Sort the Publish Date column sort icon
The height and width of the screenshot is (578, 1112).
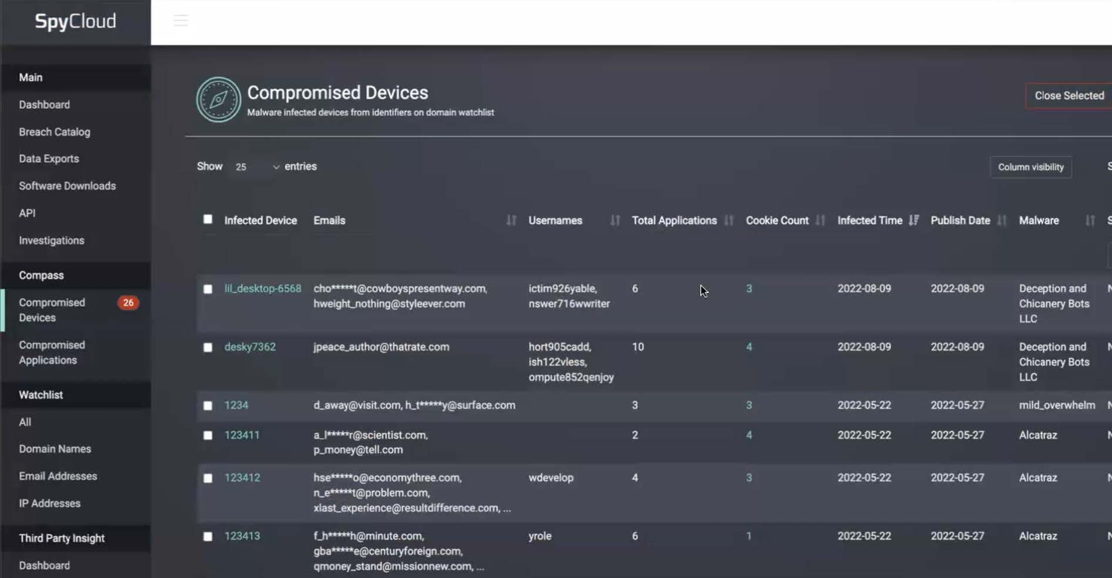(x=1001, y=220)
